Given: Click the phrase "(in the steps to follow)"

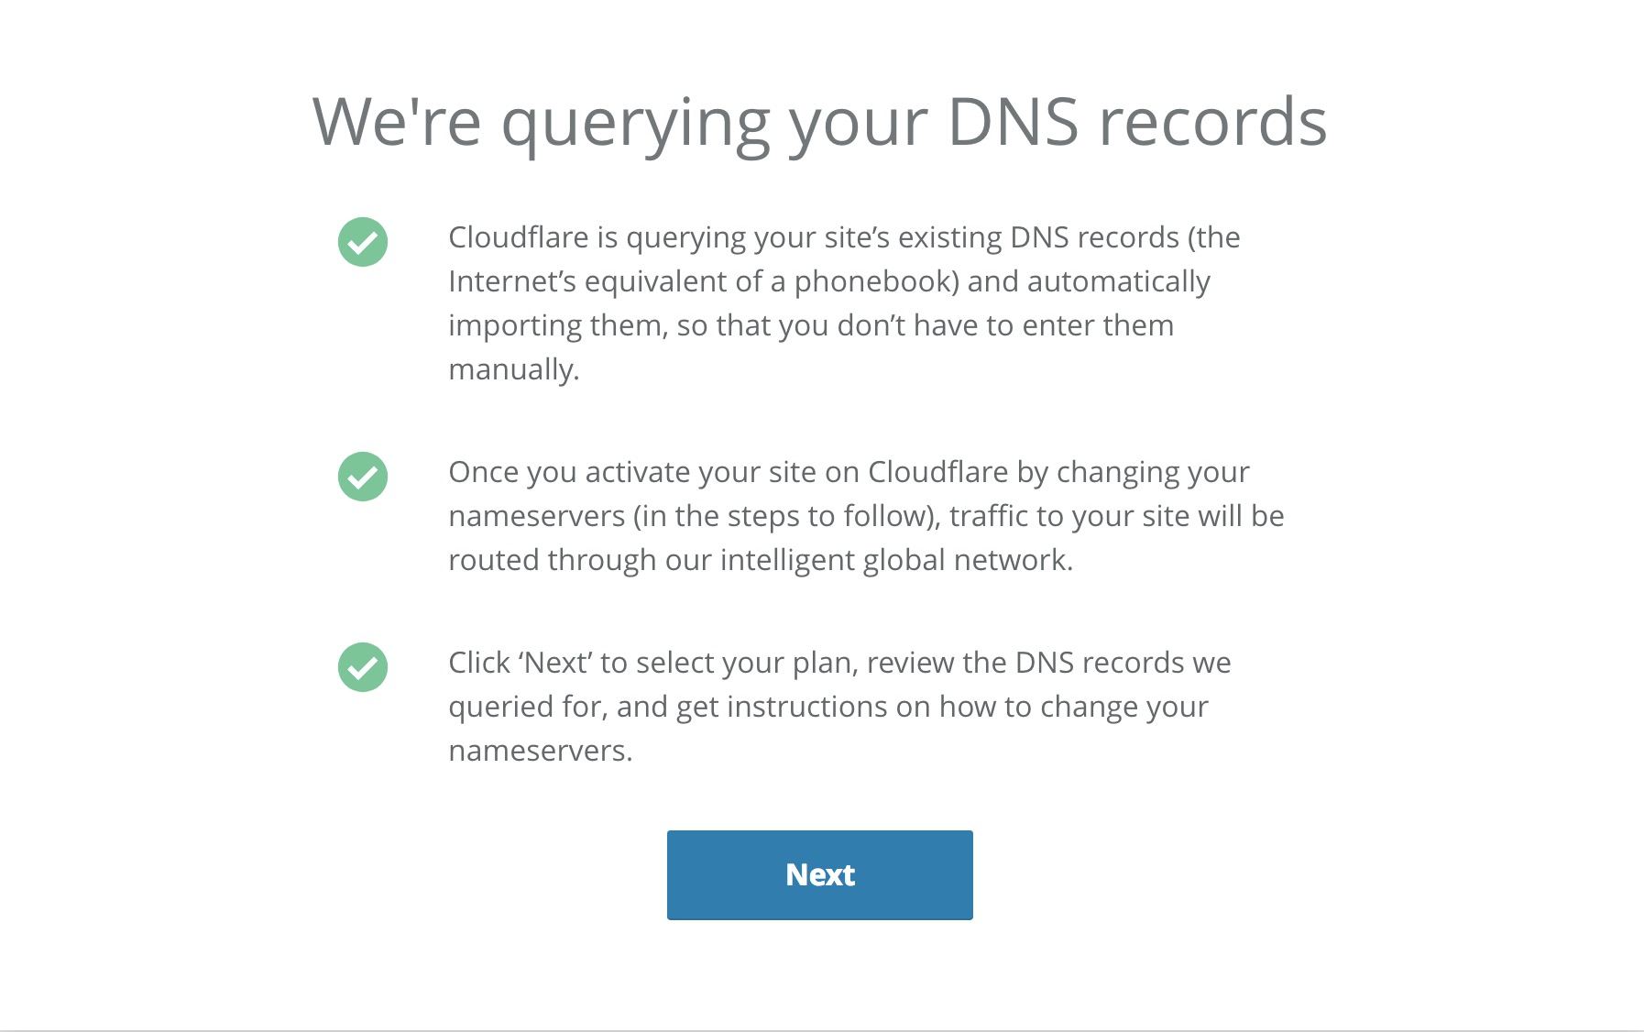Looking at the screenshot, I should point(786,516).
